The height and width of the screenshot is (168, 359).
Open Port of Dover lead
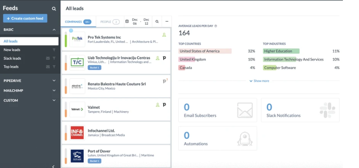(x=116, y=156)
